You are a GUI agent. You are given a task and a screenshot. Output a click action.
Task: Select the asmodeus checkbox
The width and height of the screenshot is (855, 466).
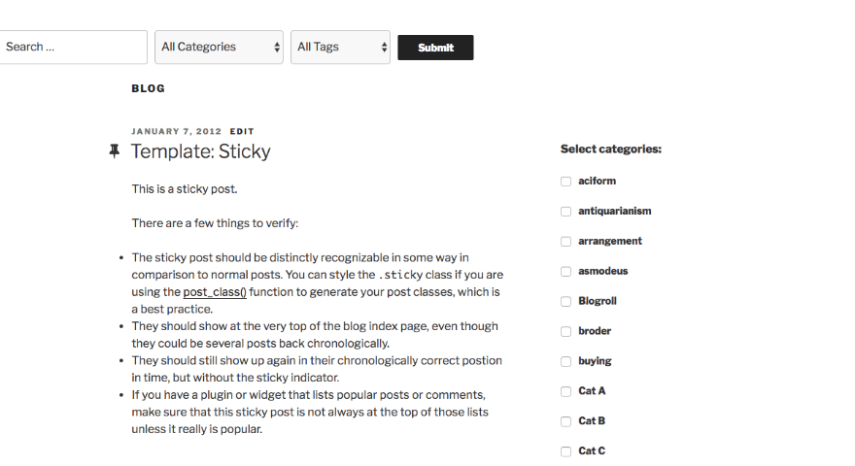(x=565, y=272)
